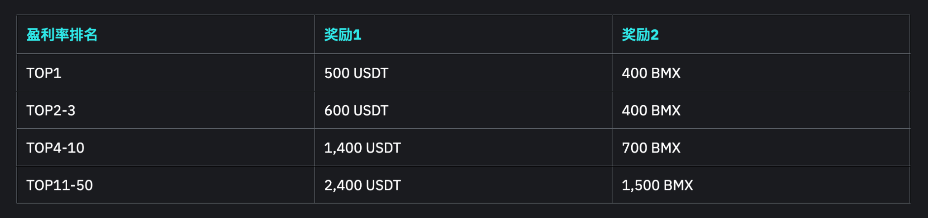
Task: Select the TOP11-50 rank cell
Action: pyautogui.click(x=59, y=186)
